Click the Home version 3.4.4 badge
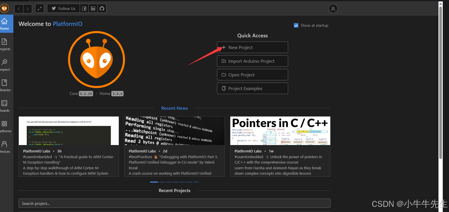The image size is (449, 212). click(117, 94)
